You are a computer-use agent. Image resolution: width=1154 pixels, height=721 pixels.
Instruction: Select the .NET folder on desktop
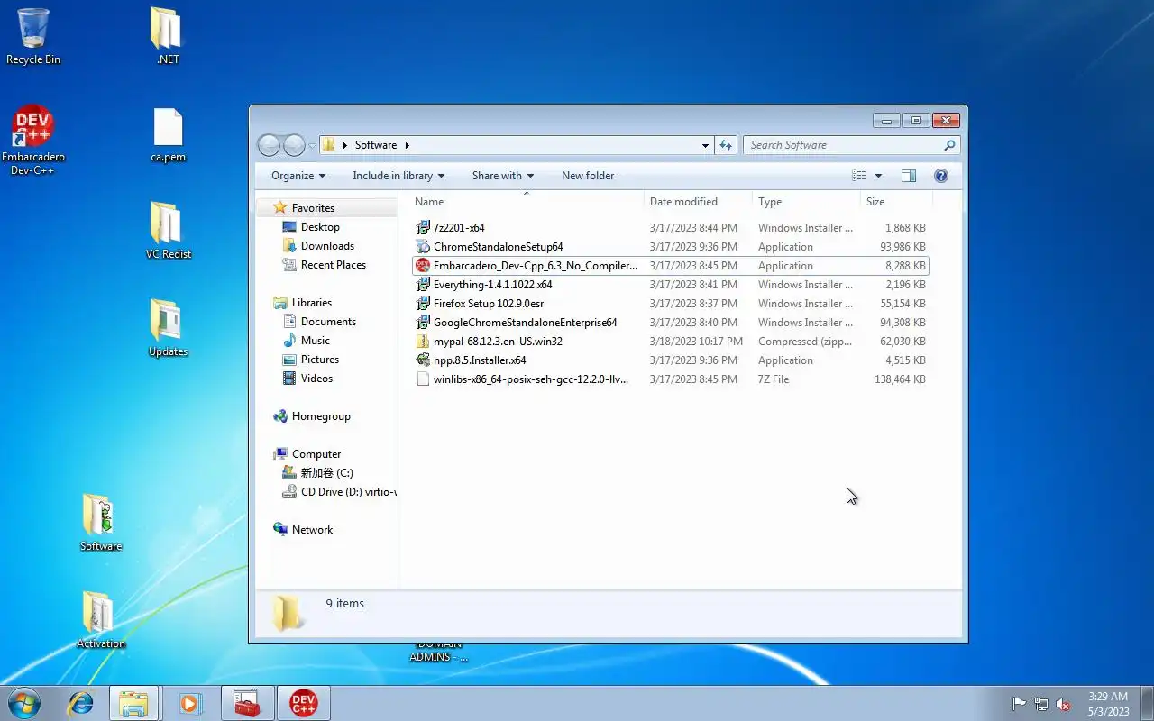coord(168,37)
